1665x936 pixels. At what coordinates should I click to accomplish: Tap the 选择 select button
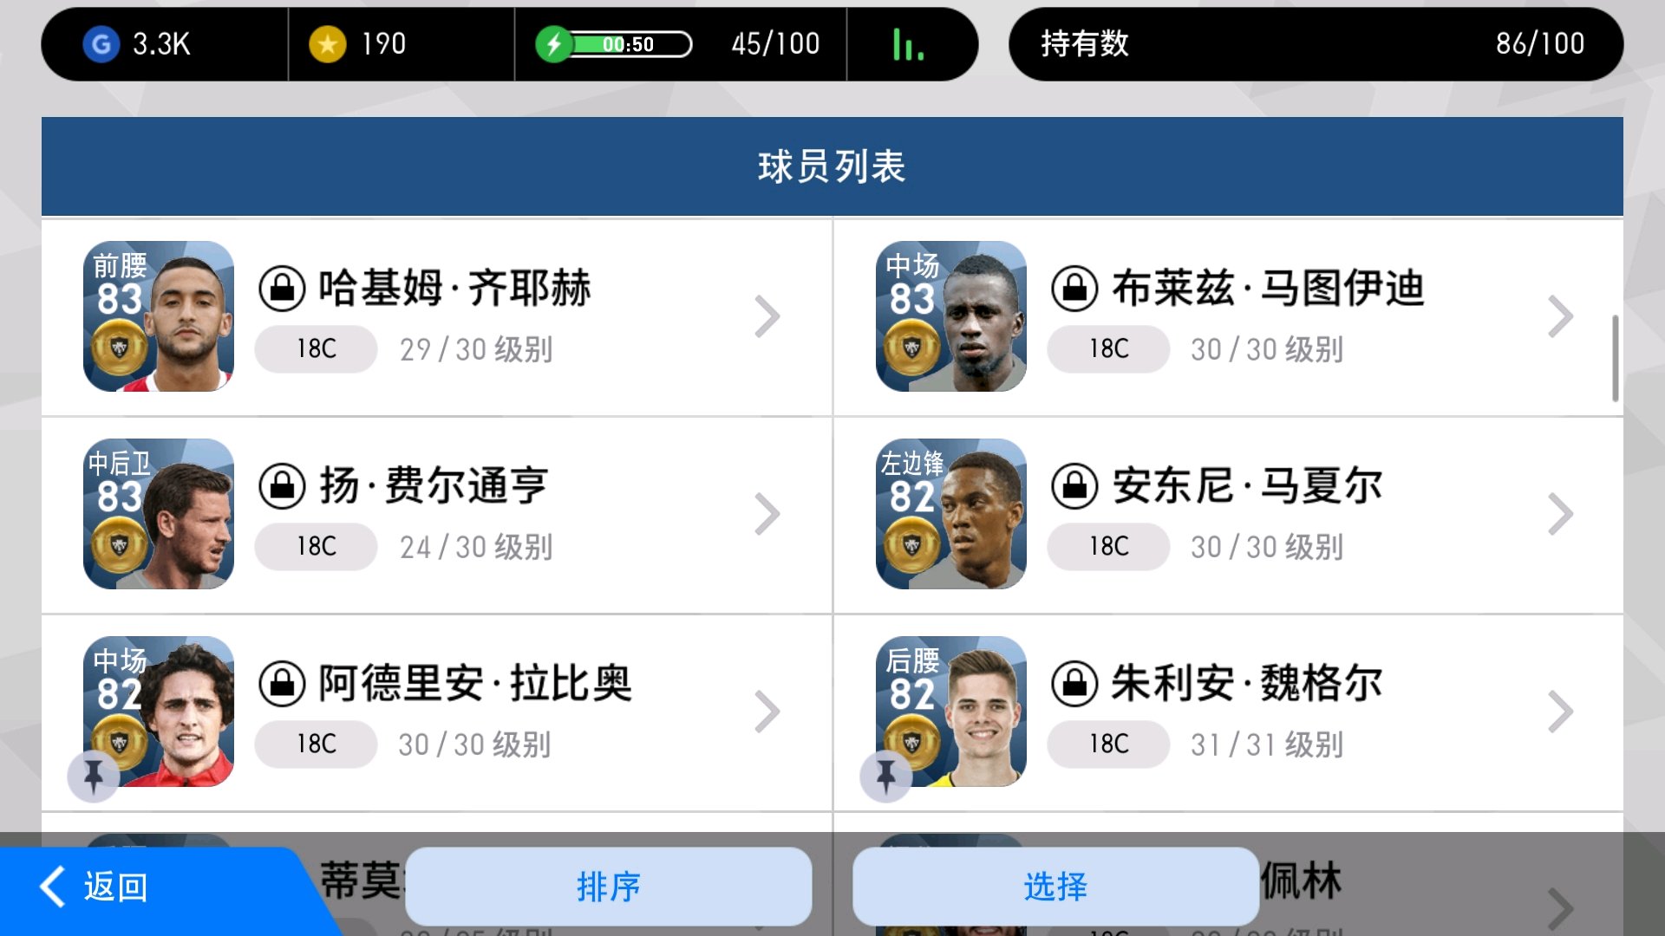tap(1055, 887)
